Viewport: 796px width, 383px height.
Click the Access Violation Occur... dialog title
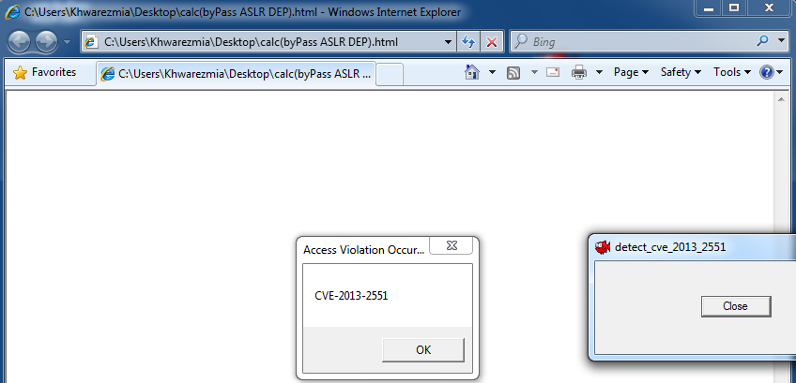coord(363,250)
